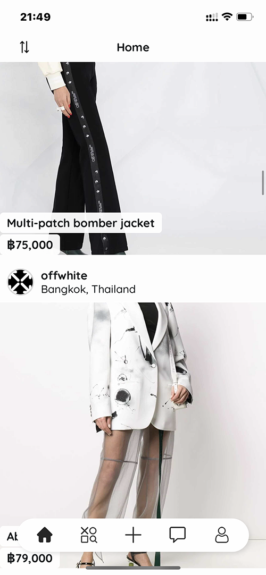Tap the Bangkok, Thailand location text
The image size is (266, 575).
(x=88, y=289)
